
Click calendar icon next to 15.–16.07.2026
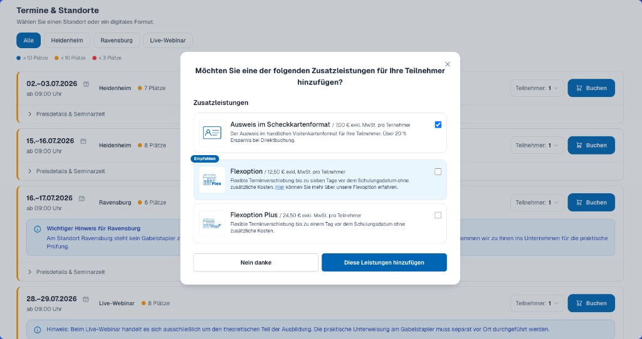[x=83, y=141]
